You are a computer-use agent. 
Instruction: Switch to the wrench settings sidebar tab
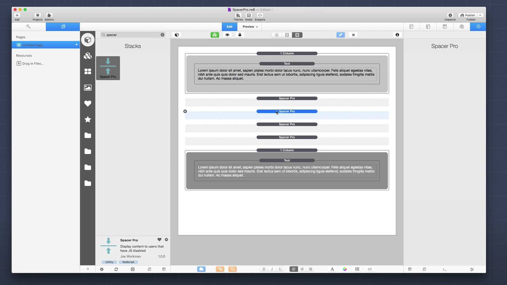(x=29, y=27)
